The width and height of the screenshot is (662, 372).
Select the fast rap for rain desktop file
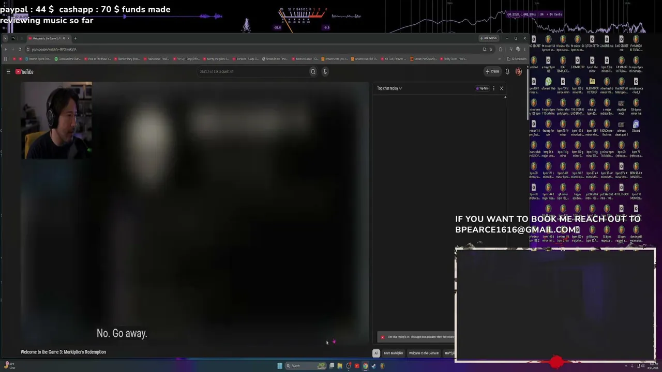(x=548, y=127)
